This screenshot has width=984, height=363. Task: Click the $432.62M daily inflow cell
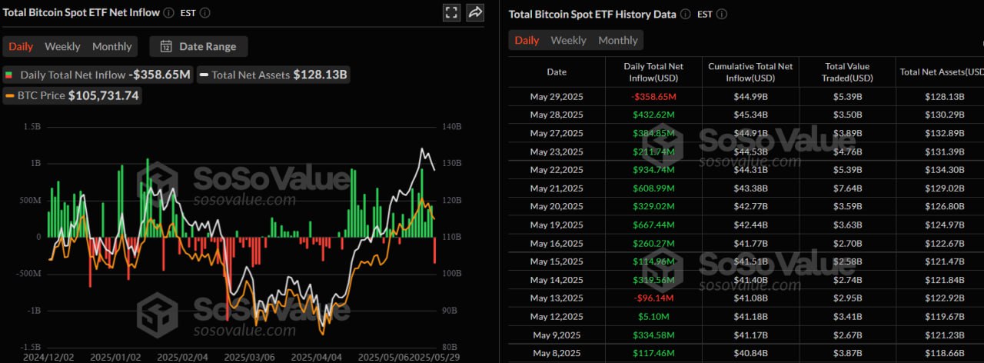click(653, 115)
